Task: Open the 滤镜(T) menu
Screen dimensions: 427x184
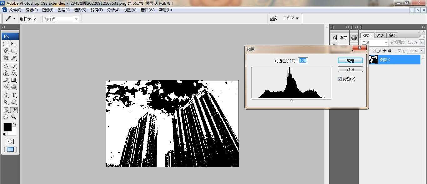Action: coord(97,10)
